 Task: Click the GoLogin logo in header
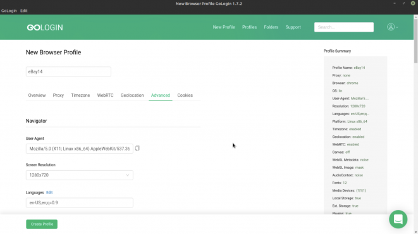[45, 27]
